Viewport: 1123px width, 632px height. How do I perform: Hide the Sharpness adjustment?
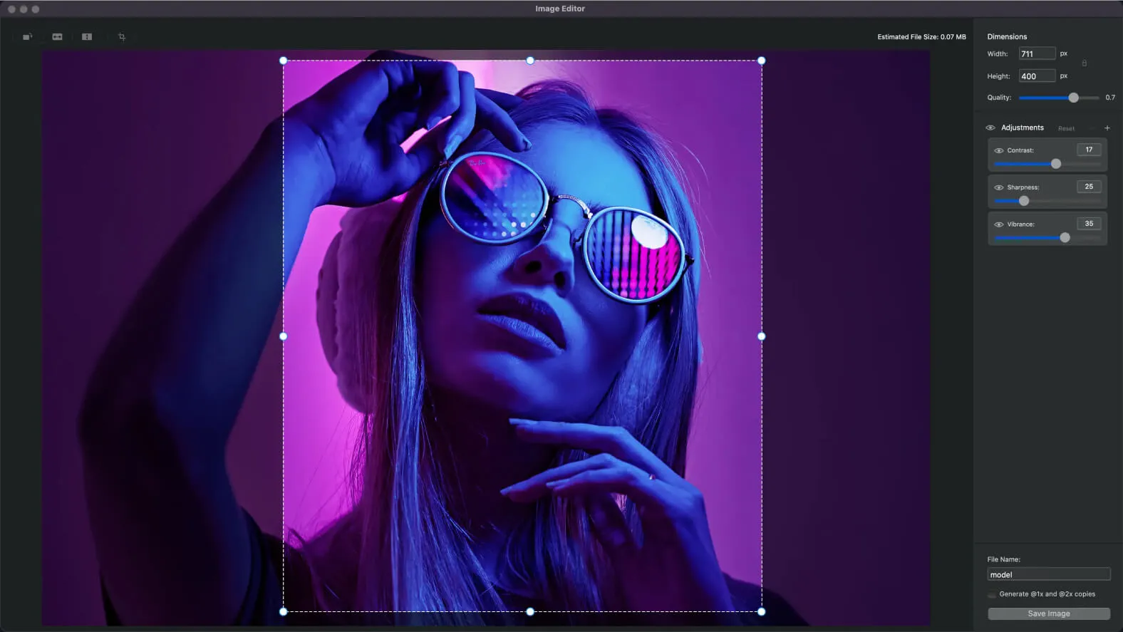coord(998,187)
